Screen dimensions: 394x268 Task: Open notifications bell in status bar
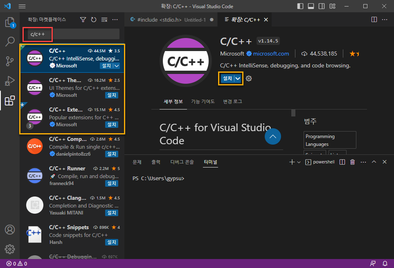click(x=385, y=264)
